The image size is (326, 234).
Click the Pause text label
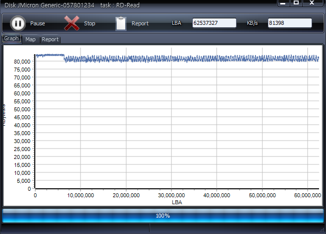click(38, 23)
